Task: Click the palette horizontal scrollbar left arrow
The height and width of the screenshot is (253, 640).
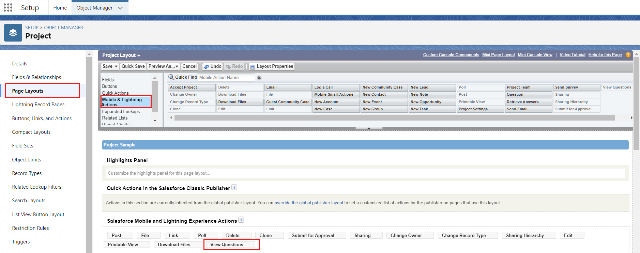Action: coord(171,117)
